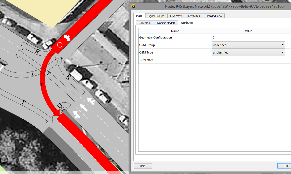Image resolution: width=291 pixels, height=174 pixels.
Task: Select the TurnLetter row label
Action: click(146, 60)
